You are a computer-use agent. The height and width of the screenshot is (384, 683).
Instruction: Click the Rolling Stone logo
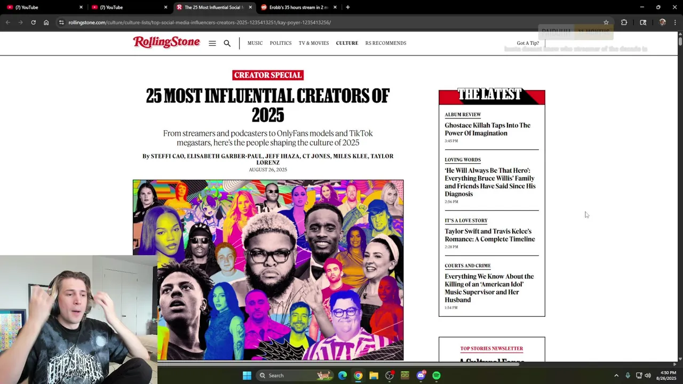click(166, 42)
